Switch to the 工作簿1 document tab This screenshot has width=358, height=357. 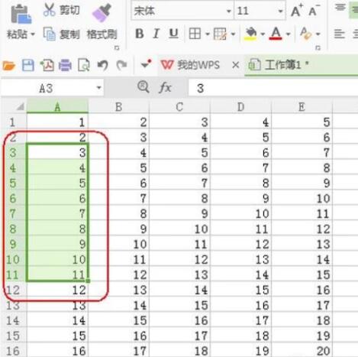[279, 65]
